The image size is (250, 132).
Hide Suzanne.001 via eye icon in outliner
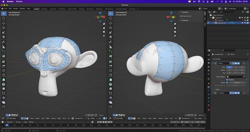tap(245, 23)
